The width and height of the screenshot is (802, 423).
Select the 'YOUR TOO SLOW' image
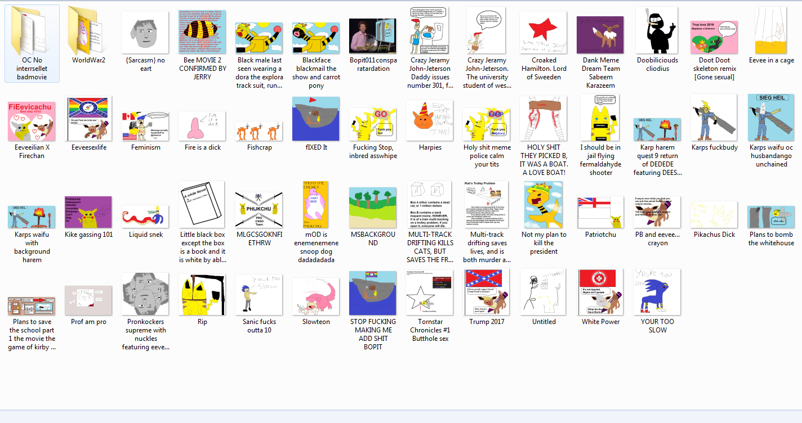tap(657, 292)
